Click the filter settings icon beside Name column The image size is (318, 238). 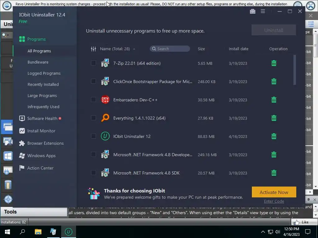93,49
